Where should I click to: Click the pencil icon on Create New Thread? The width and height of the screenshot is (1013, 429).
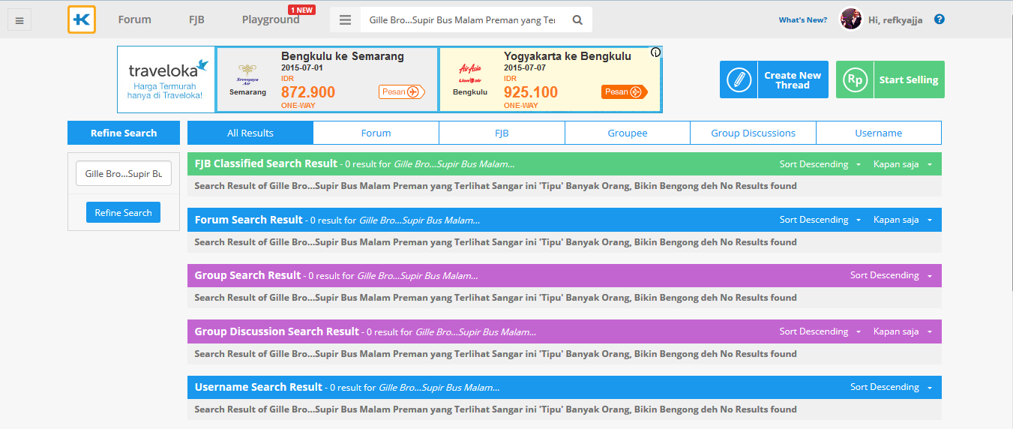pyautogui.click(x=739, y=79)
